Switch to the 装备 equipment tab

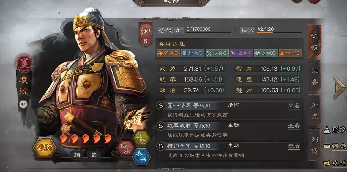pyautogui.click(x=314, y=76)
